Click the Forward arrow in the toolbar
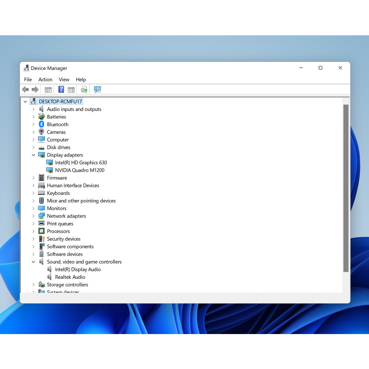This screenshot has height=369, width=369. (35, 90)
